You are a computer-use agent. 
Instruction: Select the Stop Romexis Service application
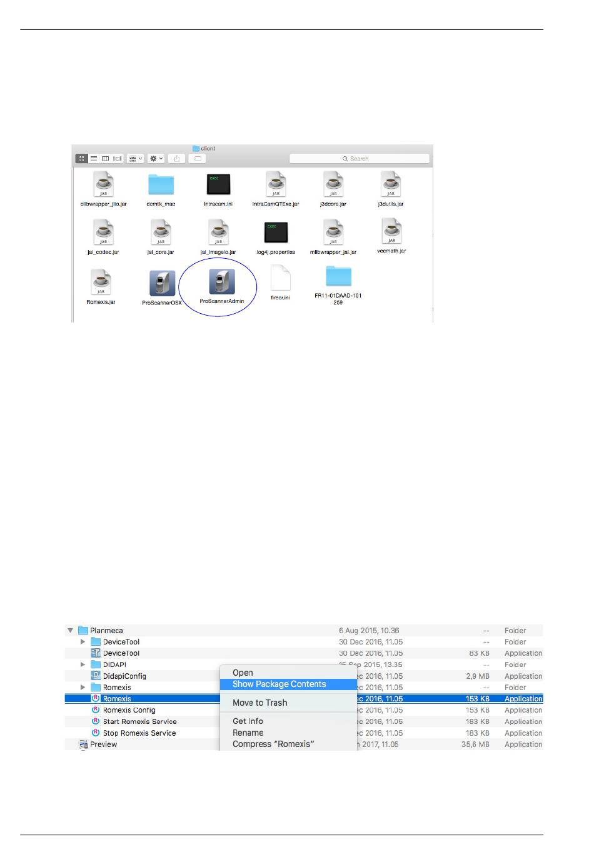point(139,733)
